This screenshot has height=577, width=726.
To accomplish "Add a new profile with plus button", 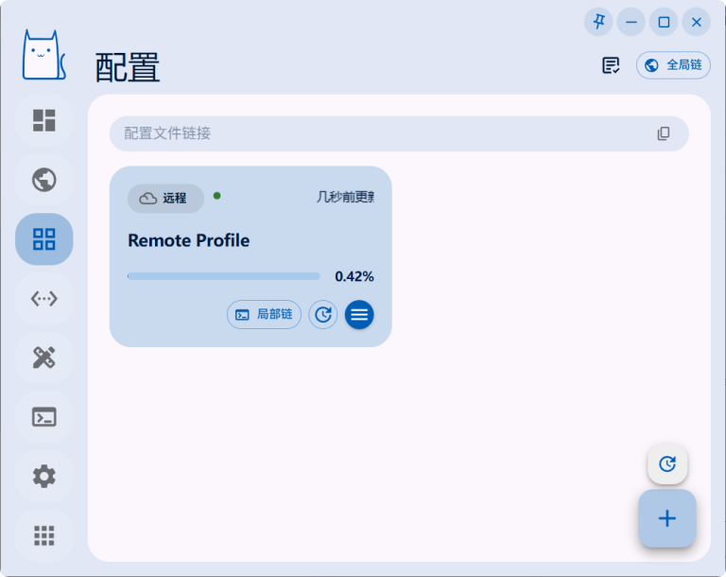I will tap(667, 518).
